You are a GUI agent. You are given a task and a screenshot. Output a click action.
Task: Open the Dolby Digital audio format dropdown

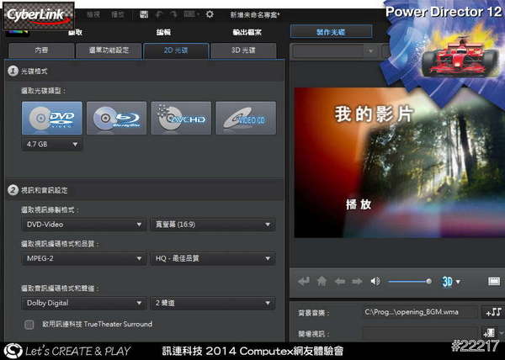coord(83,303)
